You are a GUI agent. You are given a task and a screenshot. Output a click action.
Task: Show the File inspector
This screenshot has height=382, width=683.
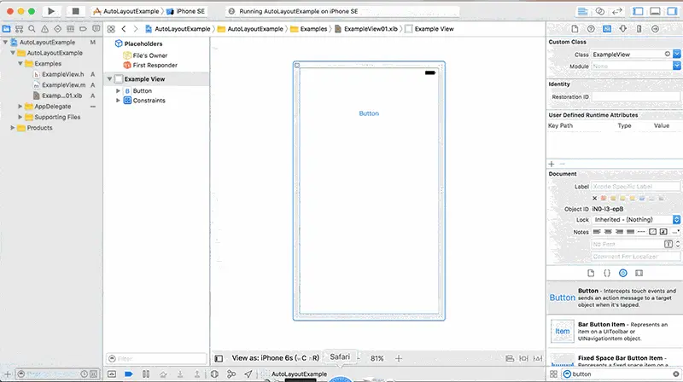[575, 29]
